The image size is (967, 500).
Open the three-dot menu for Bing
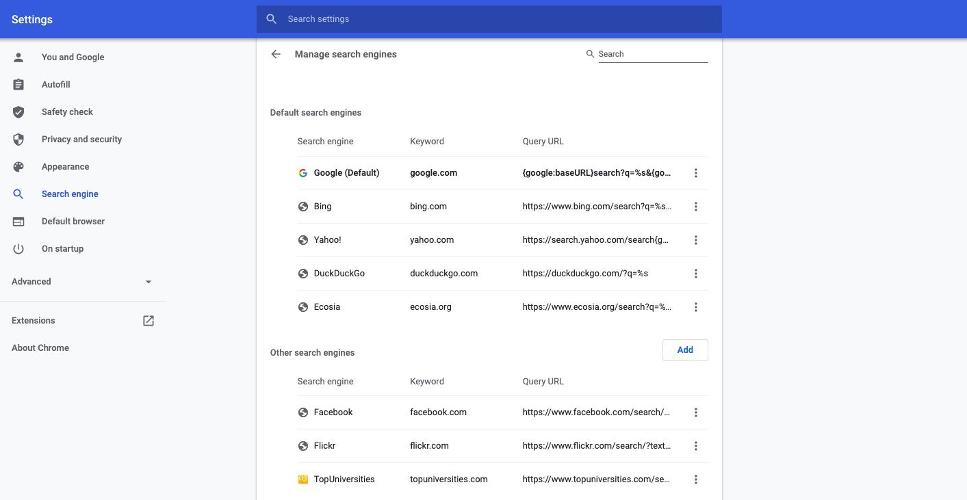click(696, 207)
